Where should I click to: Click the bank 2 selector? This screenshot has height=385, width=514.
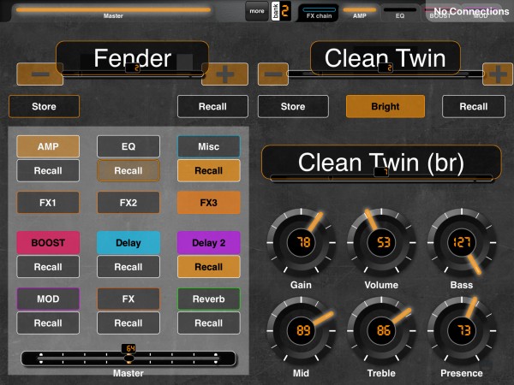coord(281,11)
